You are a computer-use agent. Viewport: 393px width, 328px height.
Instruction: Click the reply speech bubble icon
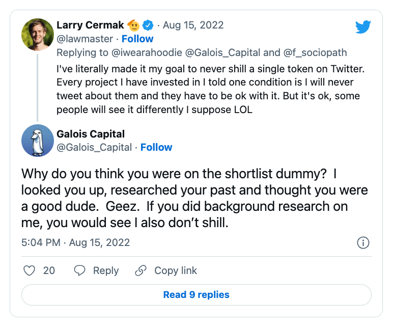[x=79, y=270]
